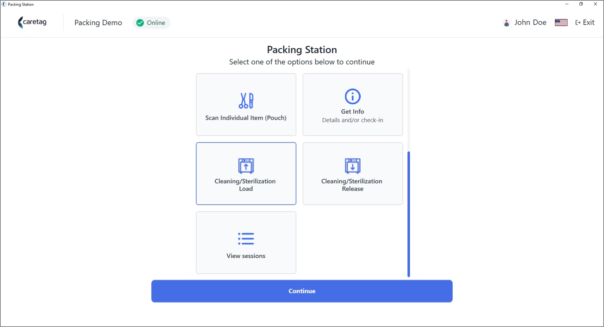Click the sterilization load upload icon
The height and width of the screenshot is (327, 604).
(x=246, y=166)
